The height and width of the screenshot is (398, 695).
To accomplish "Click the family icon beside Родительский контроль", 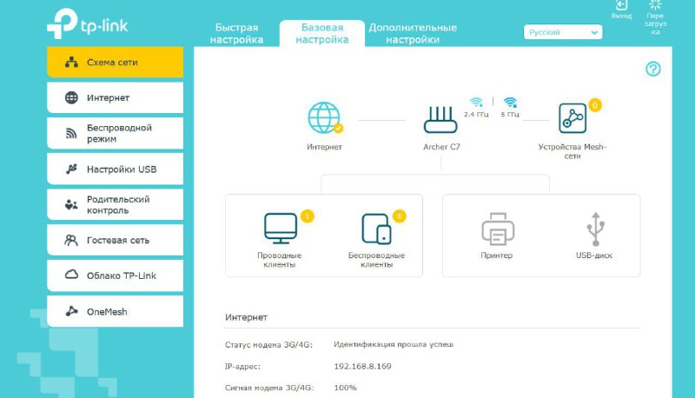I will [x=71, y=204].
